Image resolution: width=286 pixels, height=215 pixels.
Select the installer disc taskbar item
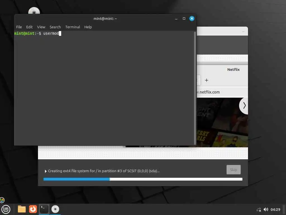(x=55, y=209)
